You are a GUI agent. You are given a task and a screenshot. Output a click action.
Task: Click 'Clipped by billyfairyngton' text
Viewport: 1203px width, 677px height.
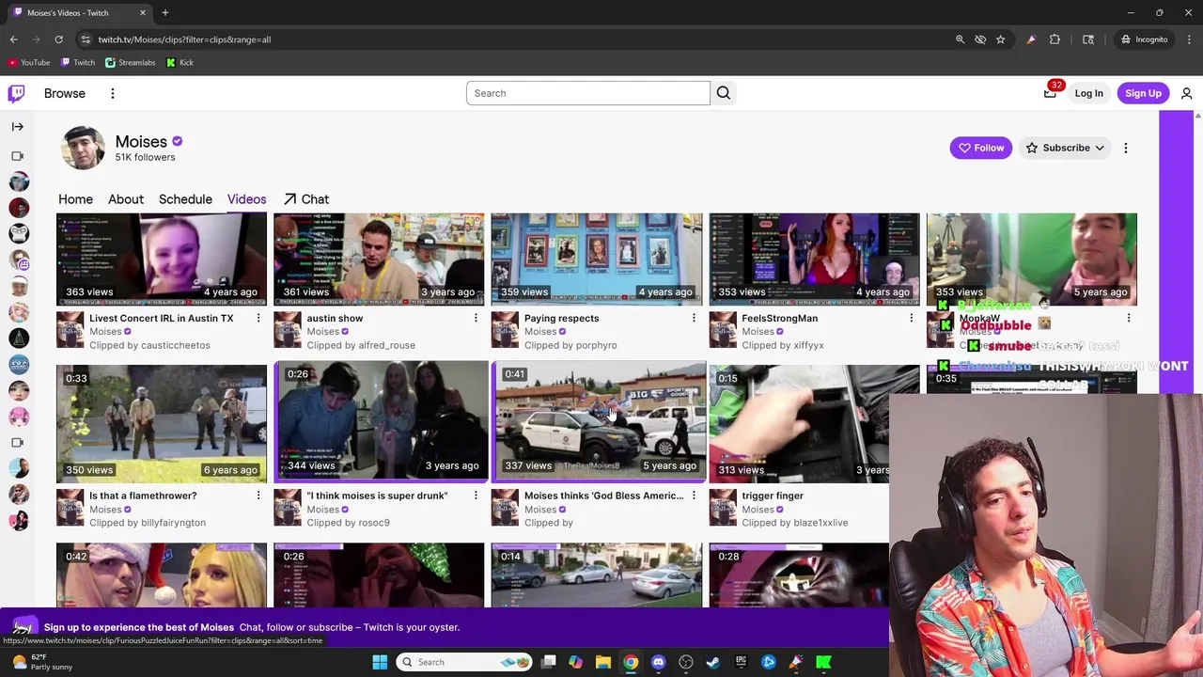[x=148, y=523]
